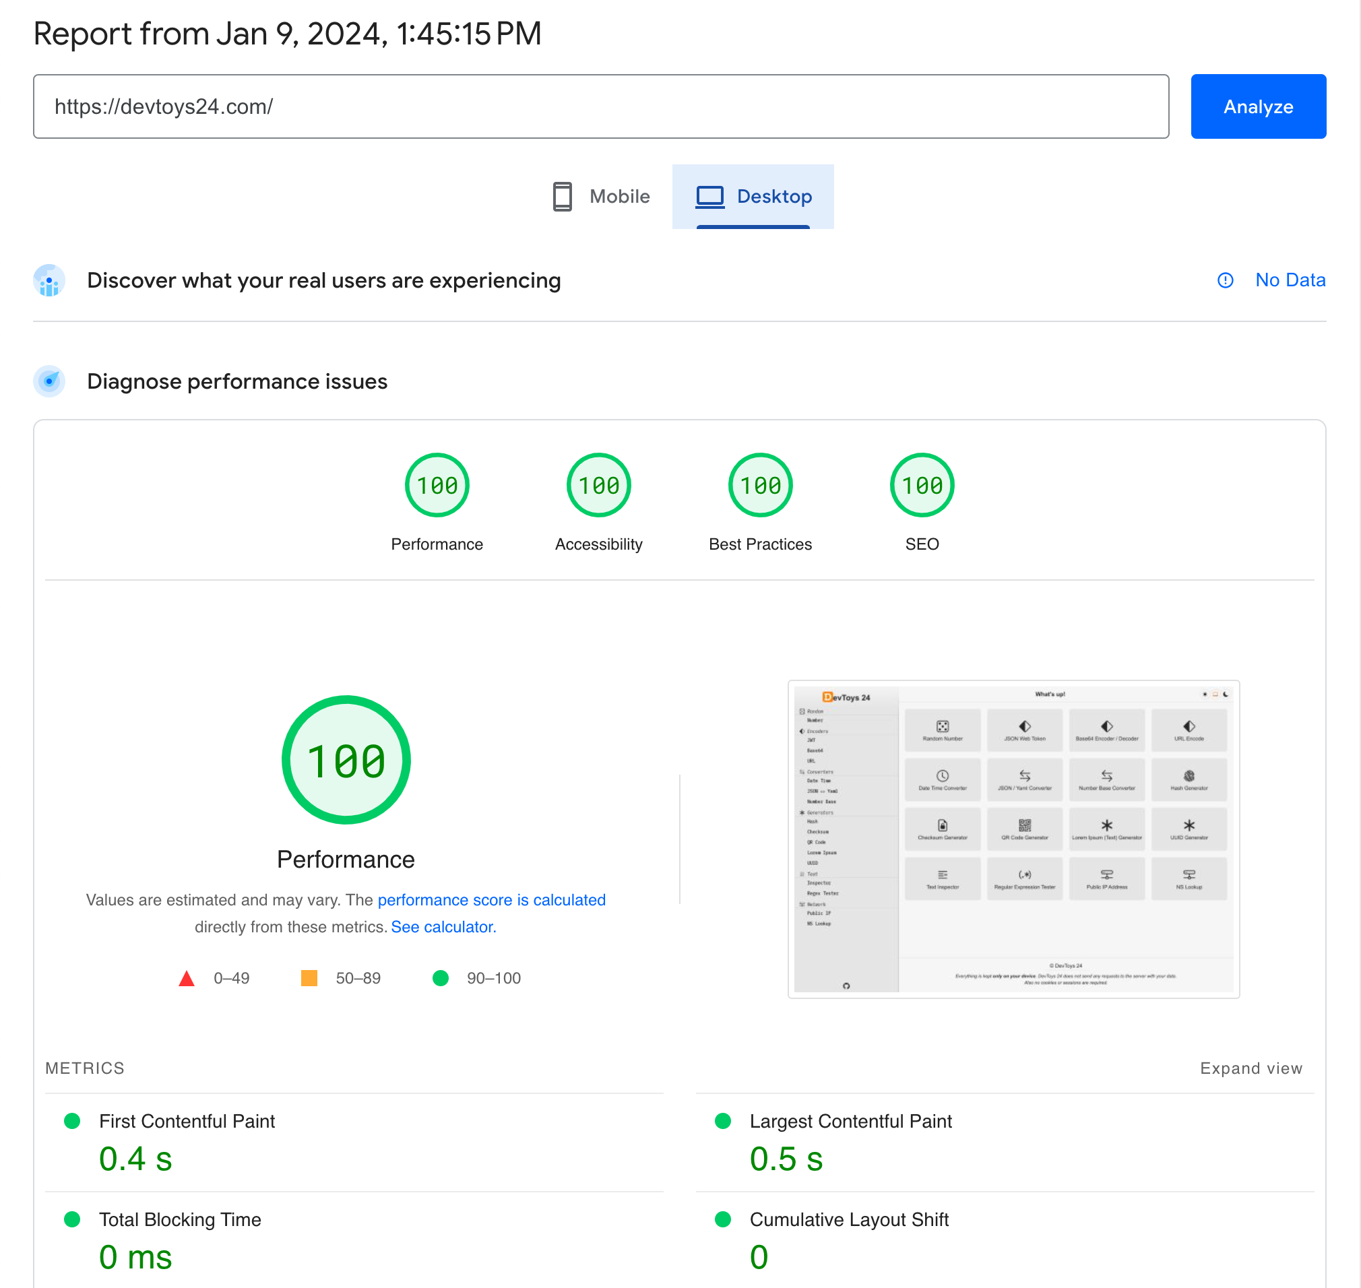
Task: Select the Desktop tab
Action: 753,196
